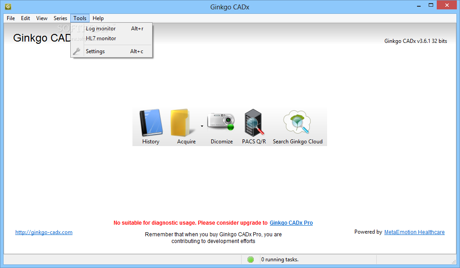Choose HL7 monitor from Tools menu
This screenshot has height=268, width=460.
[111, 38]
